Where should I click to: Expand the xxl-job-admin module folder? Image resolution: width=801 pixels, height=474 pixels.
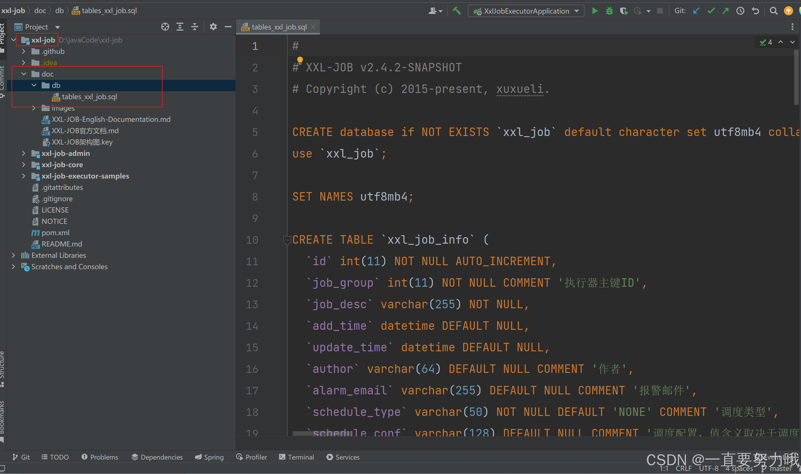(24, 153)
